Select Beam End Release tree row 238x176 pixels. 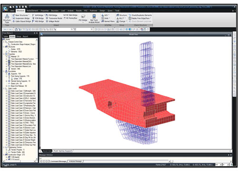(19, 86)
